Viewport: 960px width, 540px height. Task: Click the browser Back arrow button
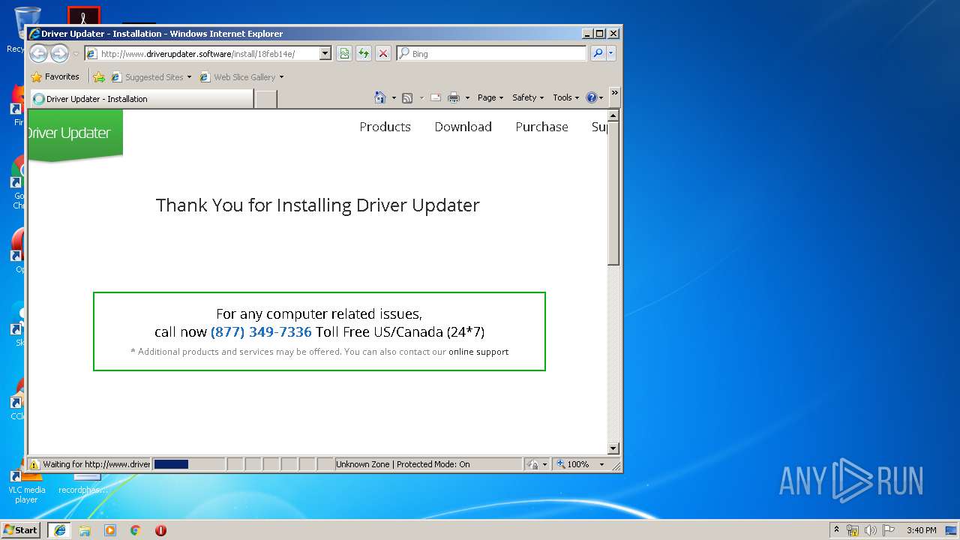point(38,53)
